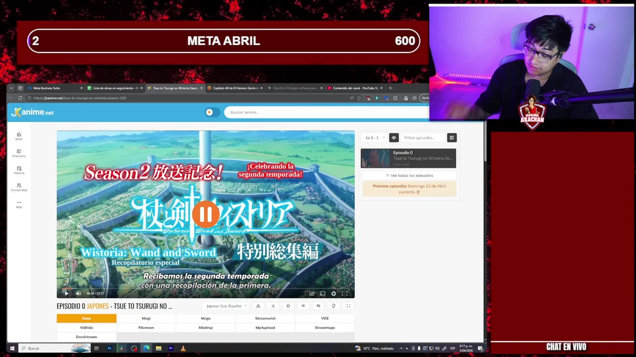
Task: Select the Streamwish server tab
Action: [265, 318]
